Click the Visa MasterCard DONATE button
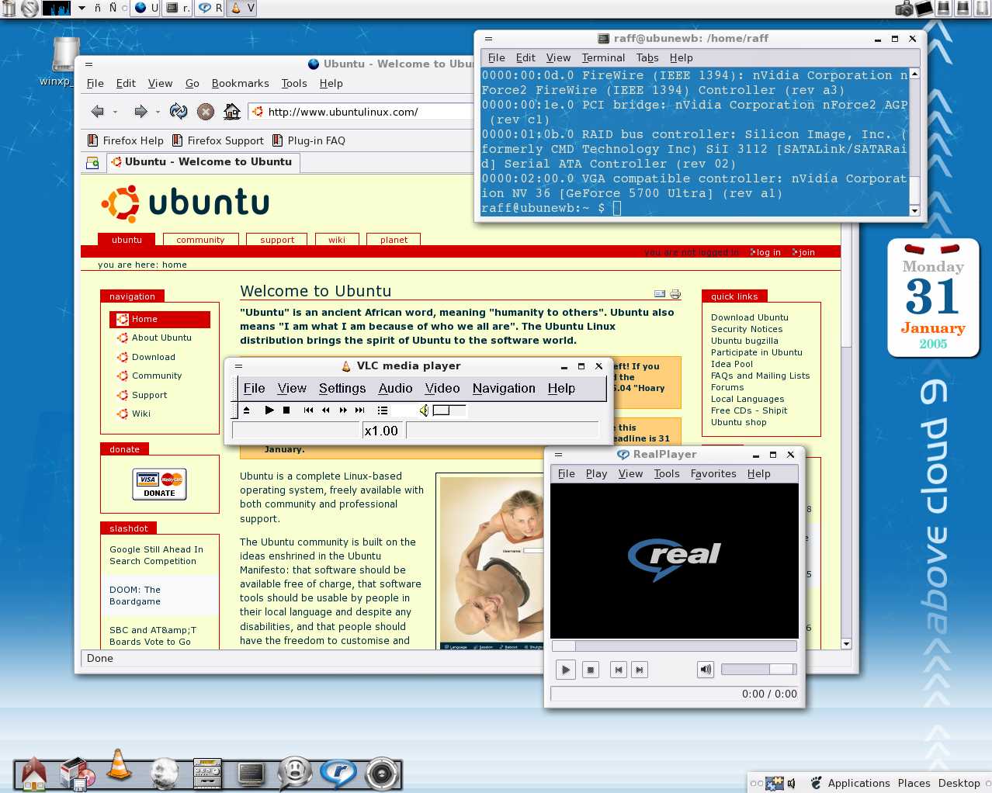 [160, 484]
